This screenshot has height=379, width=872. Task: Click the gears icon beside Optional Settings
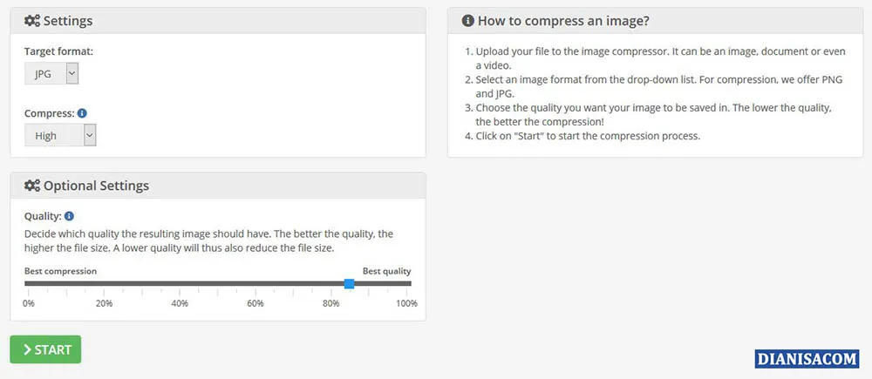click(x=31, y=186)
